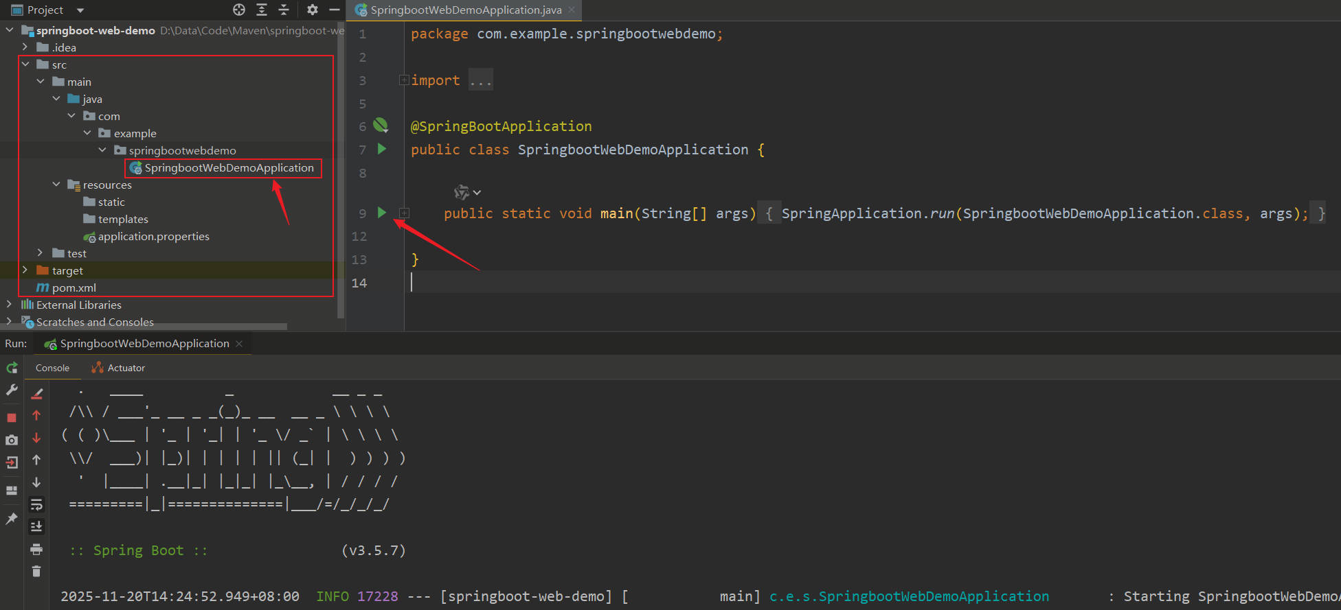Click the print console output icon

pos(36,549)
